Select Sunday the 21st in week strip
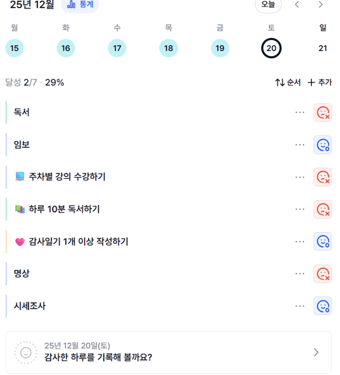 coord(323,48)
